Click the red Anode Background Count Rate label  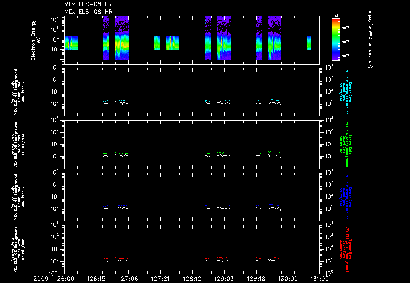[346, 249]
